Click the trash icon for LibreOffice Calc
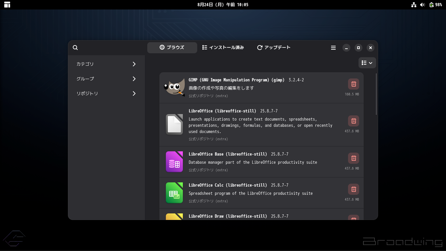The width and height of the screenshot is (446, 251). pos(354,189)
